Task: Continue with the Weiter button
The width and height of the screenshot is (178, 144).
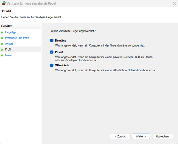Action: click(x=141, y=136)
